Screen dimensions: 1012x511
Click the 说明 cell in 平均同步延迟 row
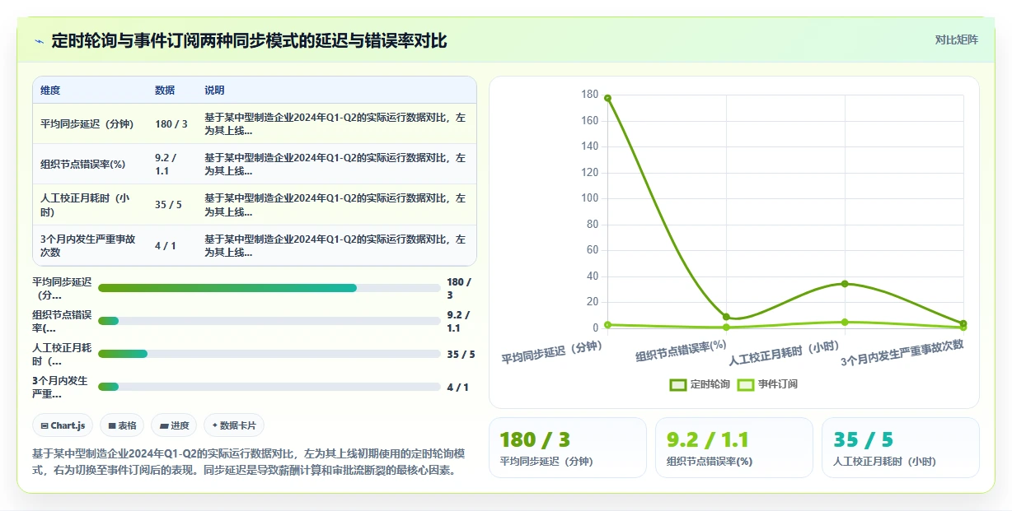point(337,123)
